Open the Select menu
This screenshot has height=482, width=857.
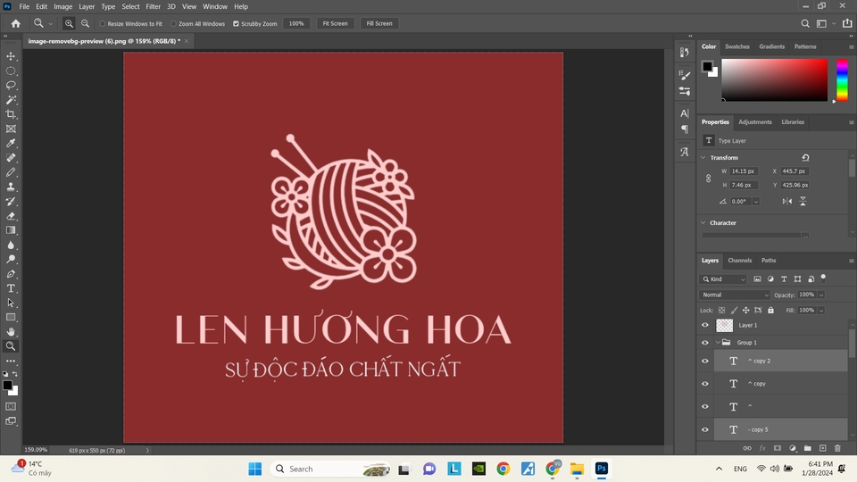point(130,6)
